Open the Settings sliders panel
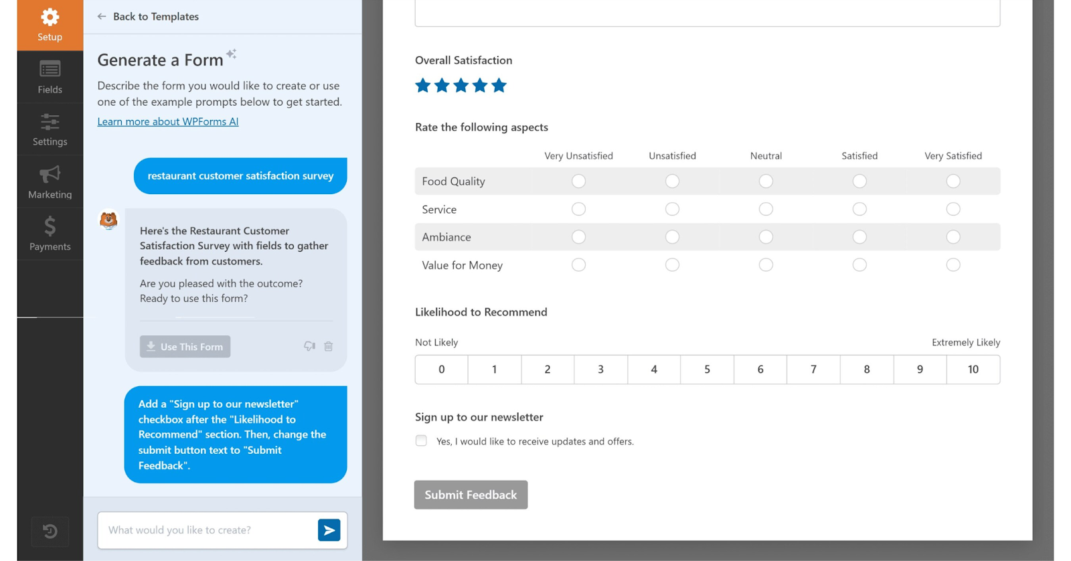 click(50, 130)
